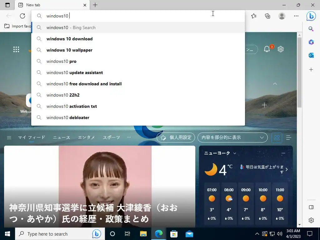320x240 pixels.
Task: Open Outlook sidebar icon
Action: pyautogui.click(x=311, y=55)
